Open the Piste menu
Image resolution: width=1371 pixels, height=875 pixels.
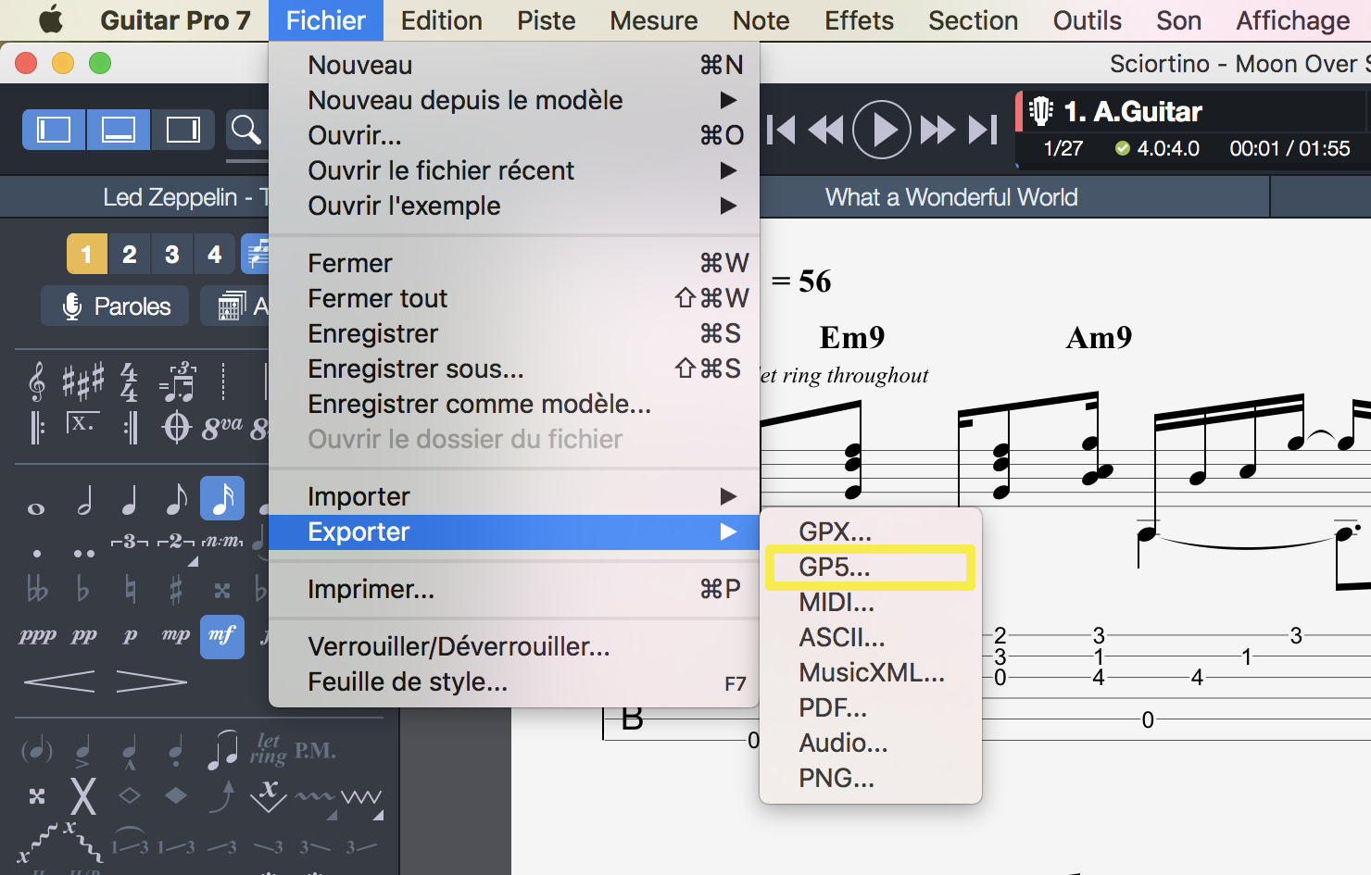[x=547, y=20]
